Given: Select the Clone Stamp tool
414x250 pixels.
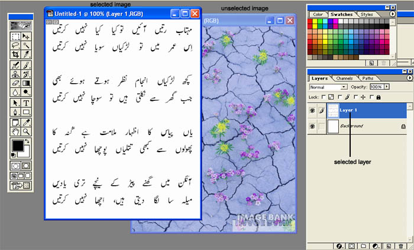Looking at the screenshot, I should 16,74.
